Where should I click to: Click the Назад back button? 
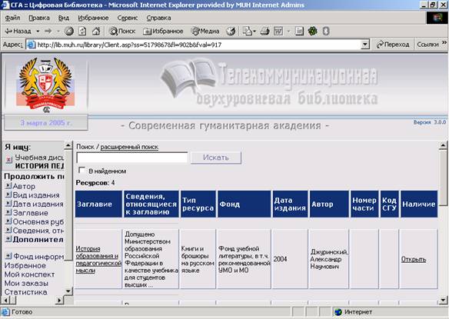pos(18,31)
